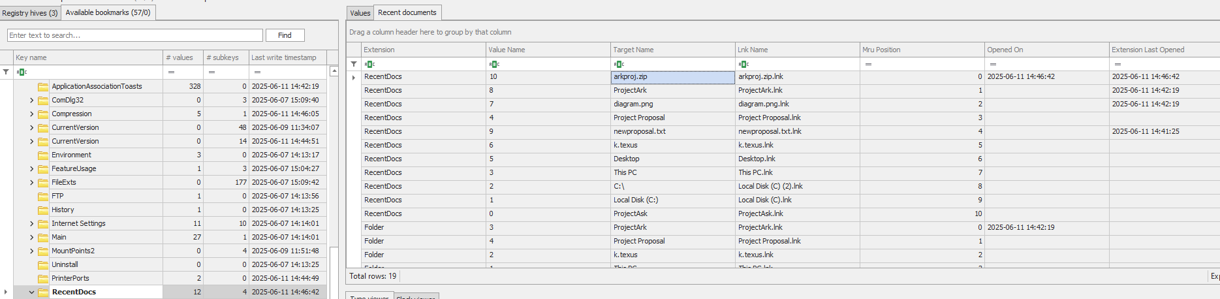Open the Values tab

point(360,13)
